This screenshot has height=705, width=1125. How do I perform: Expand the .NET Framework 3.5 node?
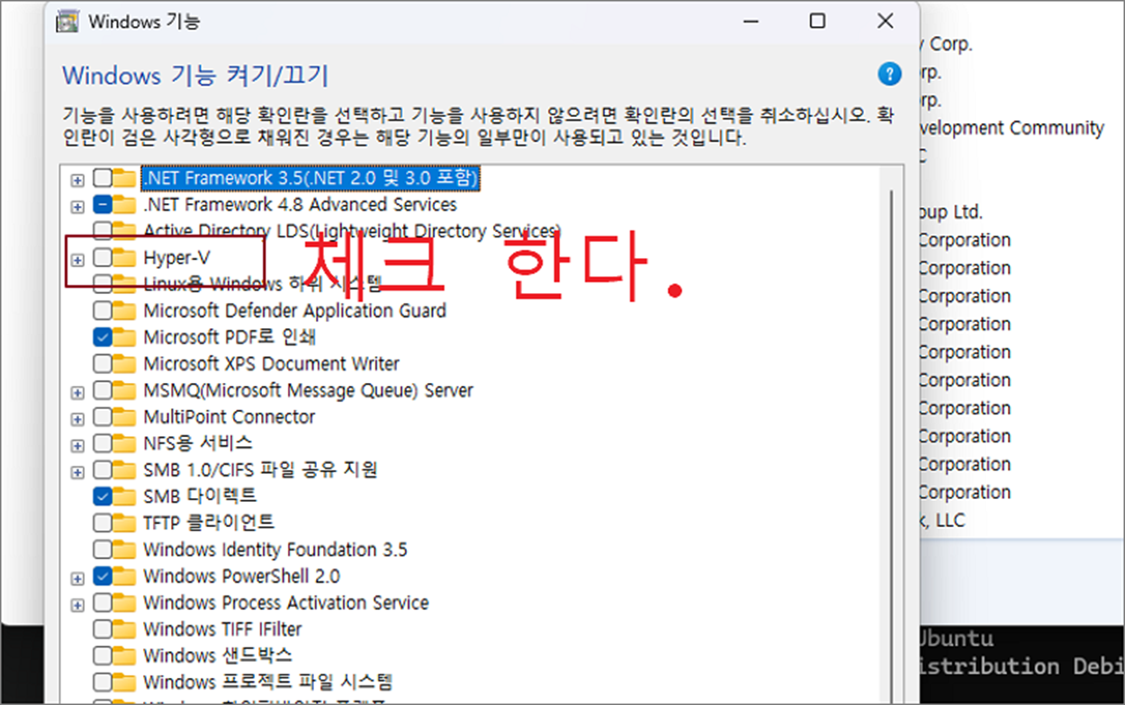click(77, 180)
